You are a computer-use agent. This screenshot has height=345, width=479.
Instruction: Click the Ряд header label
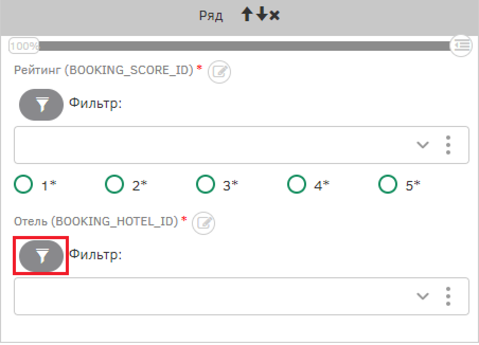(x=211, y=15)
